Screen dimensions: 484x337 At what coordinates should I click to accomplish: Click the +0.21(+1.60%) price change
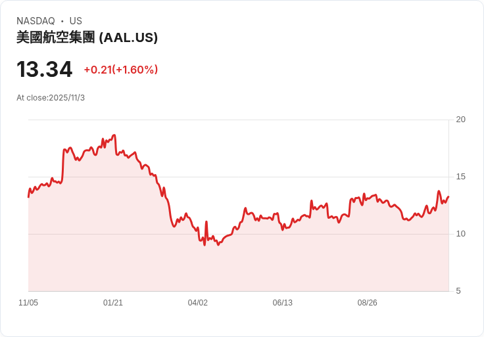120,70
